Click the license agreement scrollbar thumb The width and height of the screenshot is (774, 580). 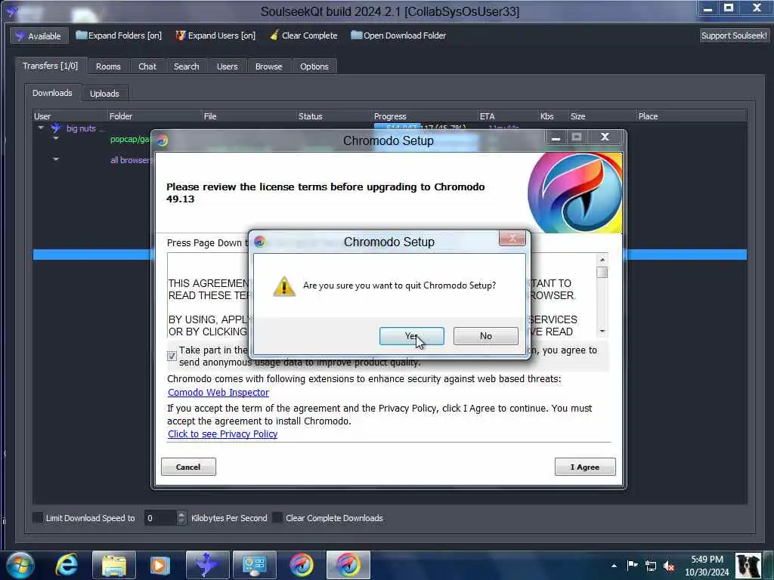pos(602,272)
